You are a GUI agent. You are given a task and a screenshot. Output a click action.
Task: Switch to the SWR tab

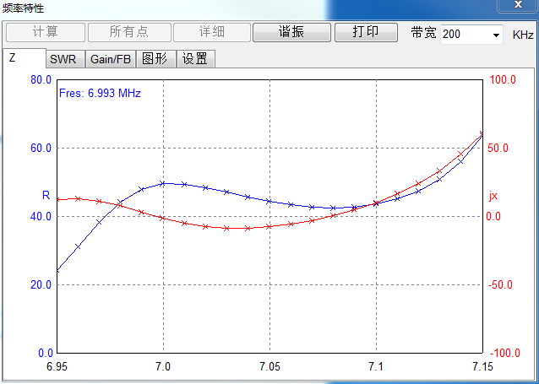pyautogui.click(x=65, y=59)
